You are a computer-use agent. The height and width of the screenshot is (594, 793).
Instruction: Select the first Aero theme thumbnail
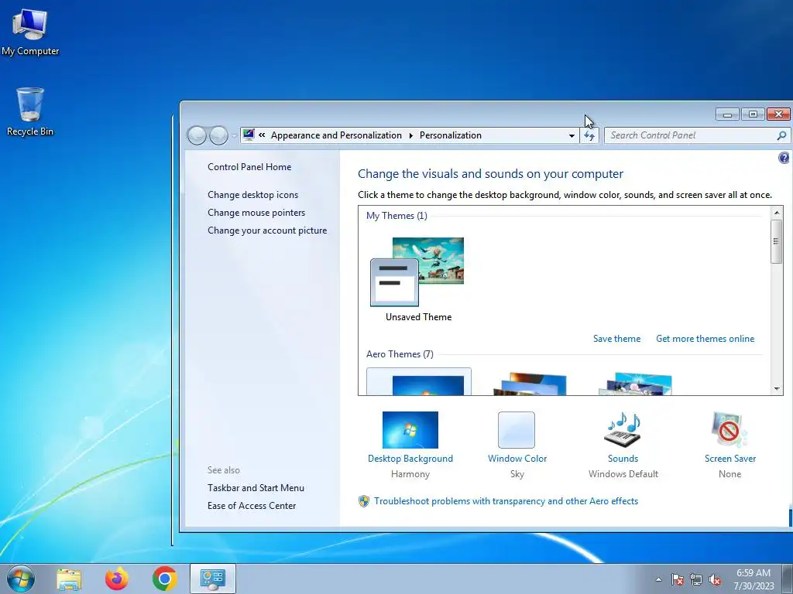(419, 382)
